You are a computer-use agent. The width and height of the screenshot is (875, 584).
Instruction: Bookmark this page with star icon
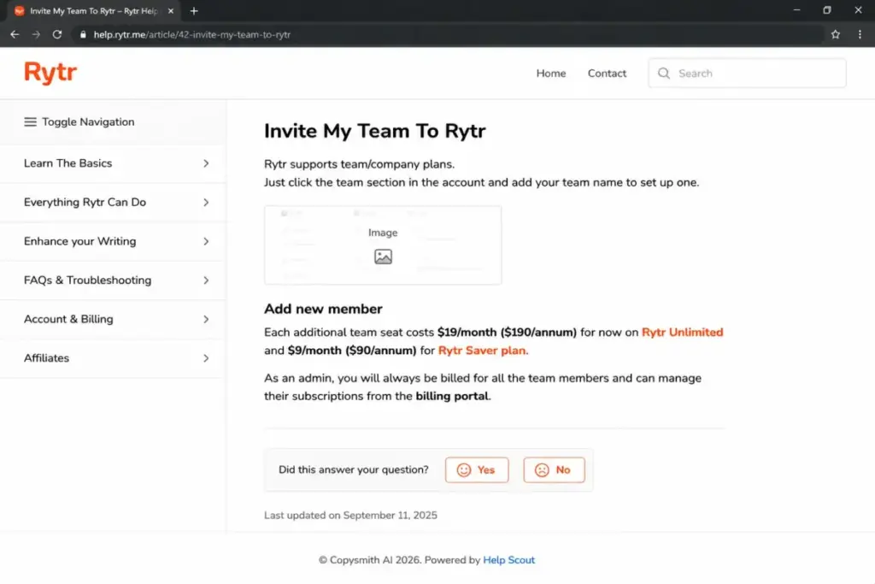836,34
